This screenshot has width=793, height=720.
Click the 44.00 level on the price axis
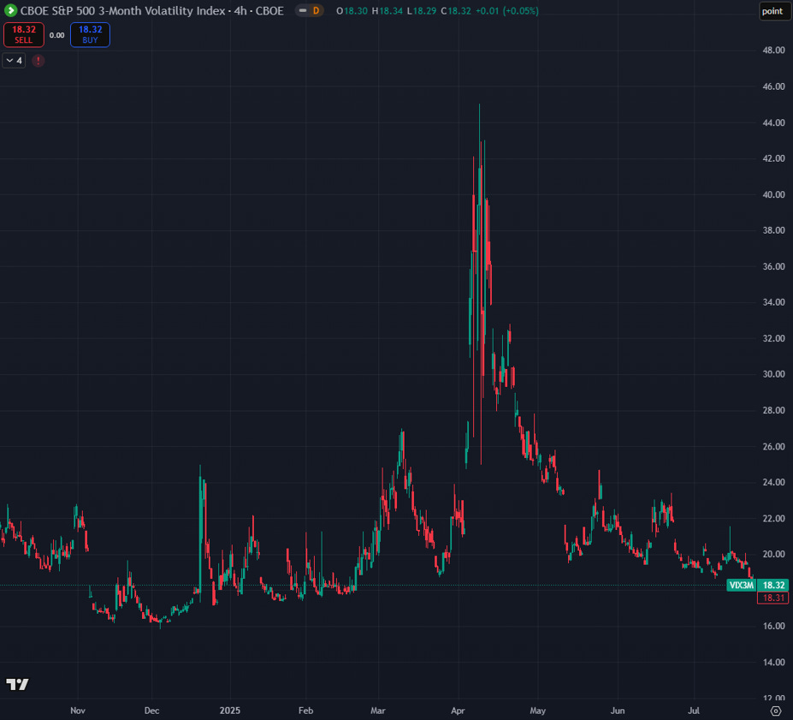(x=773, y=122)
